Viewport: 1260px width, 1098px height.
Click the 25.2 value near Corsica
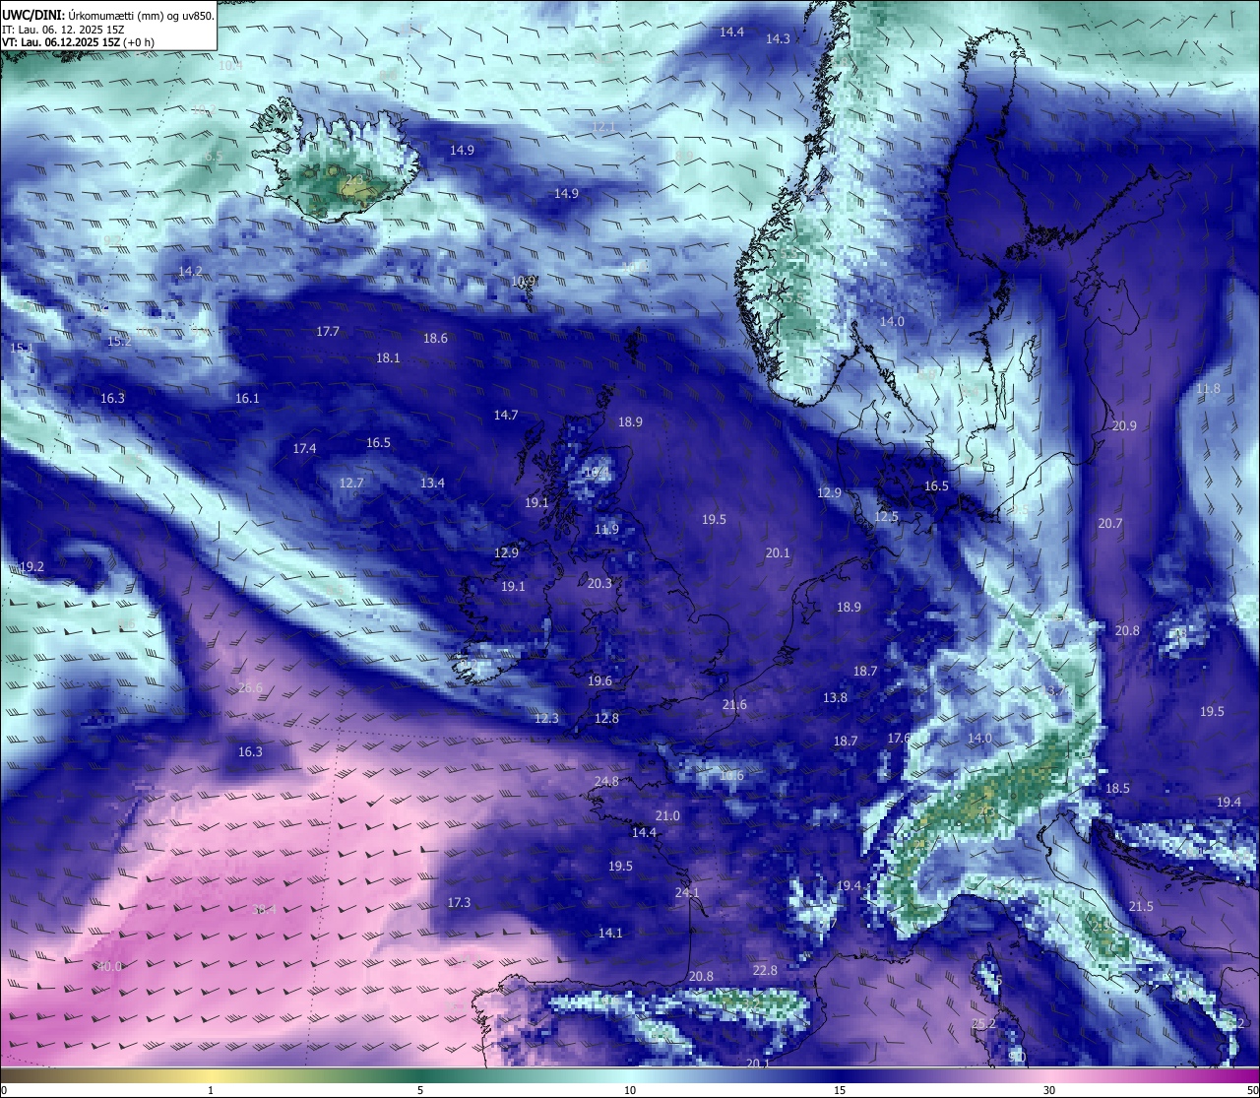tap(983, 1023)
